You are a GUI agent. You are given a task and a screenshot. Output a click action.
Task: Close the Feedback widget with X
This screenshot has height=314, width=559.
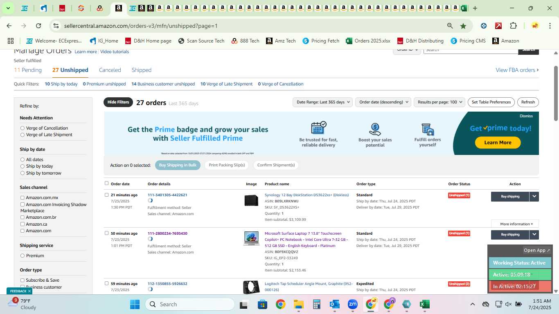pos(29,291)
